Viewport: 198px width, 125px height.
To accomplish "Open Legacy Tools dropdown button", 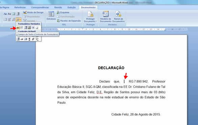I will click(19, 19).
